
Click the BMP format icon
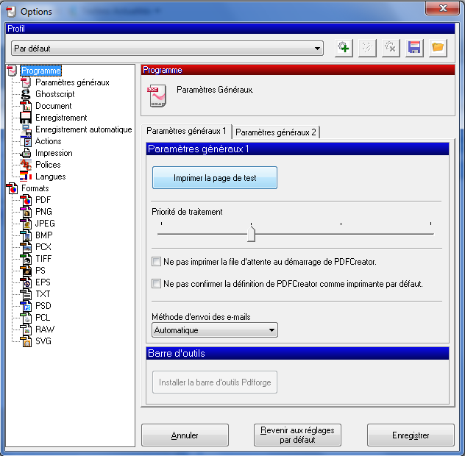tap(26, 235)
